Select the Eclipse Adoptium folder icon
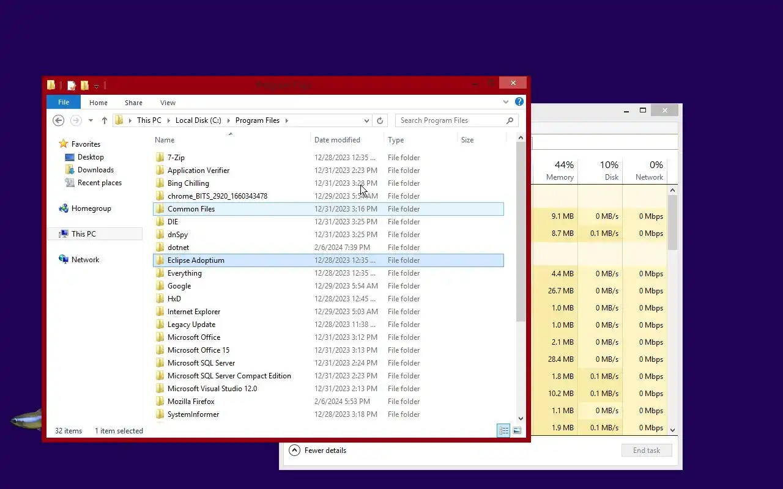 tap(160, 260)
